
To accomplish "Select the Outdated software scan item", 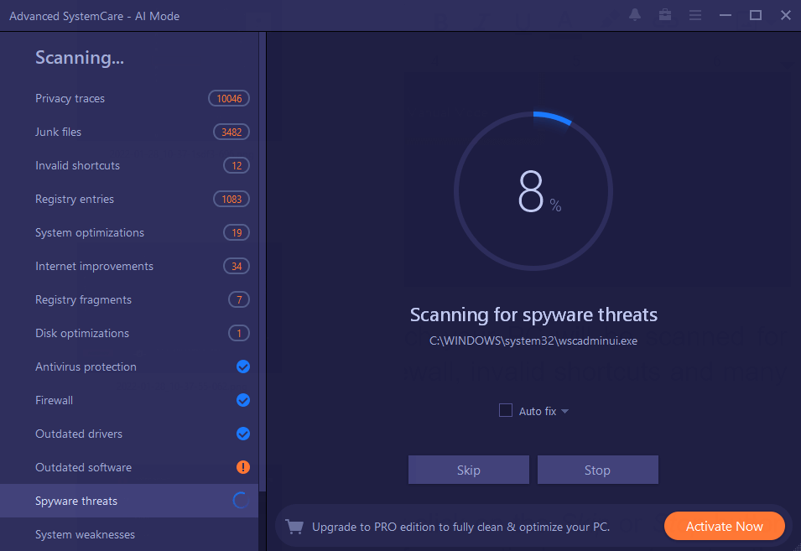I will (129, 467).
